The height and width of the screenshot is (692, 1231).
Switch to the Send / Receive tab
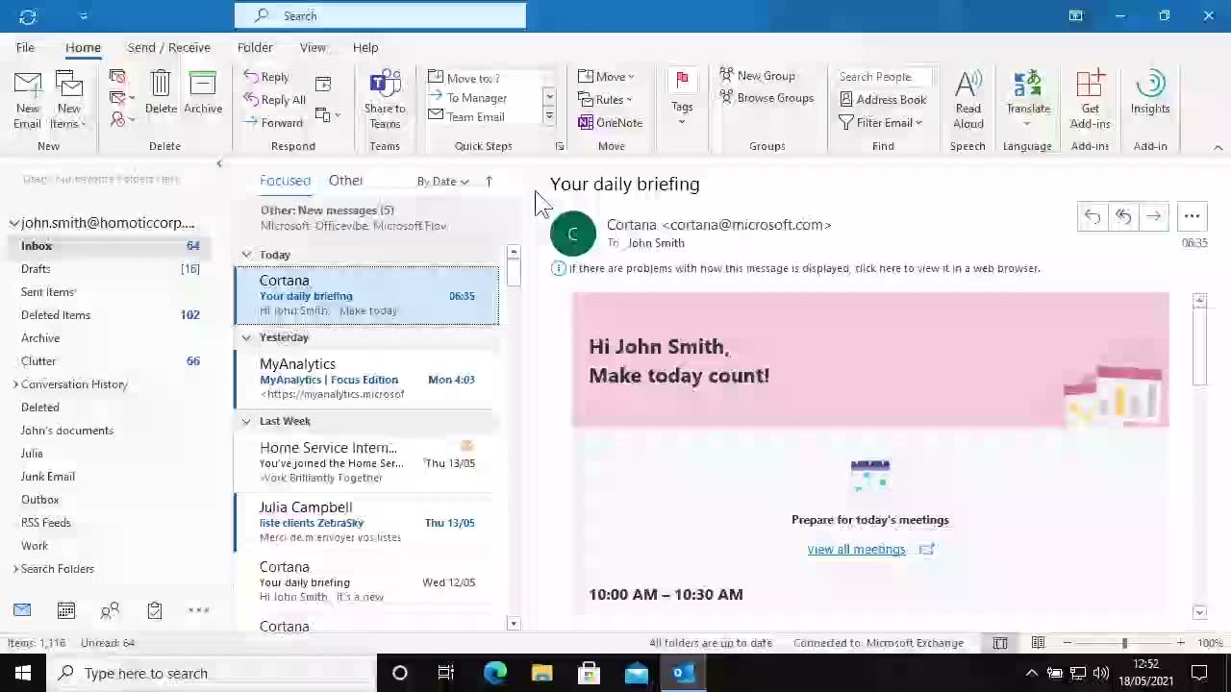[168, 47]
